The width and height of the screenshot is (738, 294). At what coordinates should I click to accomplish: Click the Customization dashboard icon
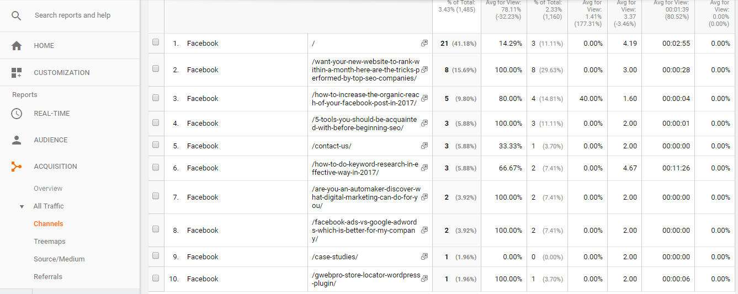(17, 73)
